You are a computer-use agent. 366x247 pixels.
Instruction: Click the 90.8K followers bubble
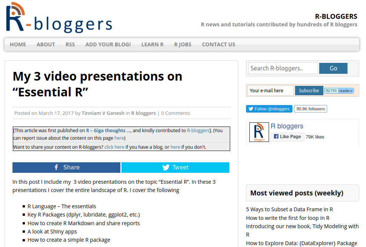(311, 109)
